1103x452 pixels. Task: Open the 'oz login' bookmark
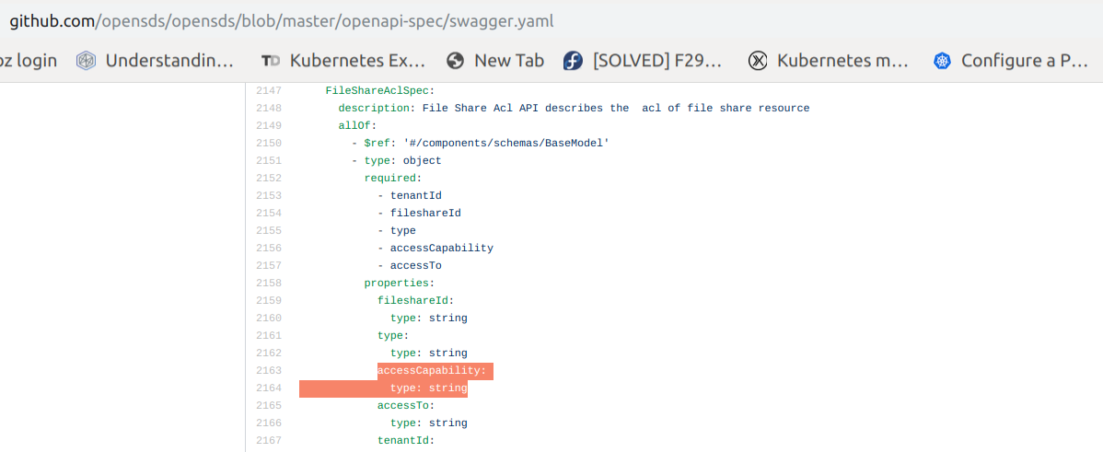click(x=29, y=61)
